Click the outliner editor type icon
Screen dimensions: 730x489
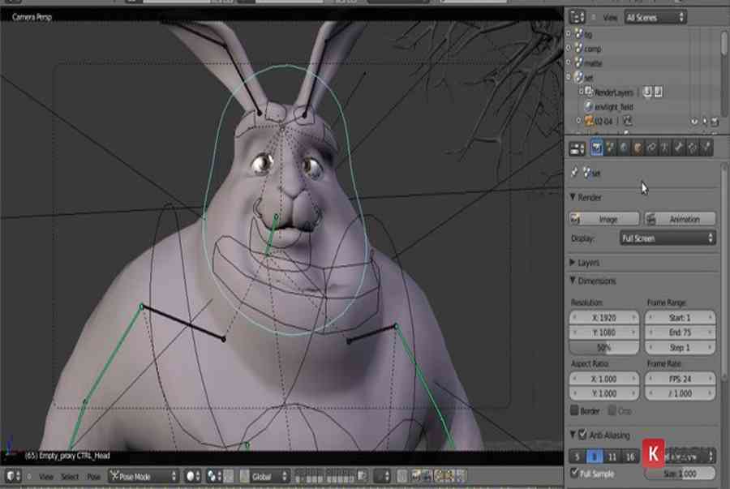[577, 16]
